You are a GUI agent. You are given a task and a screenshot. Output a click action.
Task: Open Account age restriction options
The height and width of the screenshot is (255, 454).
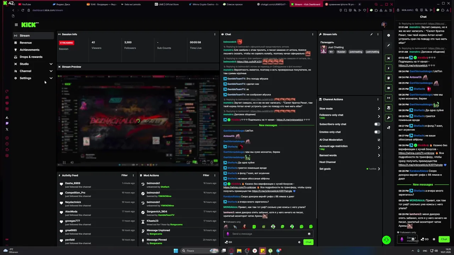[x=349, y=147]
